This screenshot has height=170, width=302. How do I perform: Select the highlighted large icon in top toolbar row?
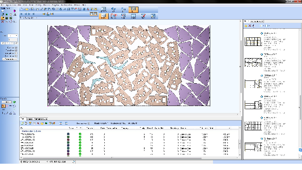pos(133,9)
